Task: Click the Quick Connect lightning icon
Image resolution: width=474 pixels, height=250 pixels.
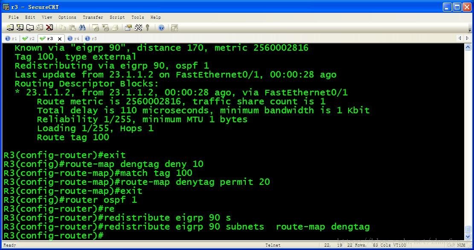Action: point(20,28)
